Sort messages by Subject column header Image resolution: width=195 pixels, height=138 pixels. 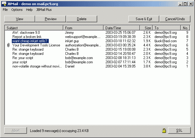[x=34, y=28]
